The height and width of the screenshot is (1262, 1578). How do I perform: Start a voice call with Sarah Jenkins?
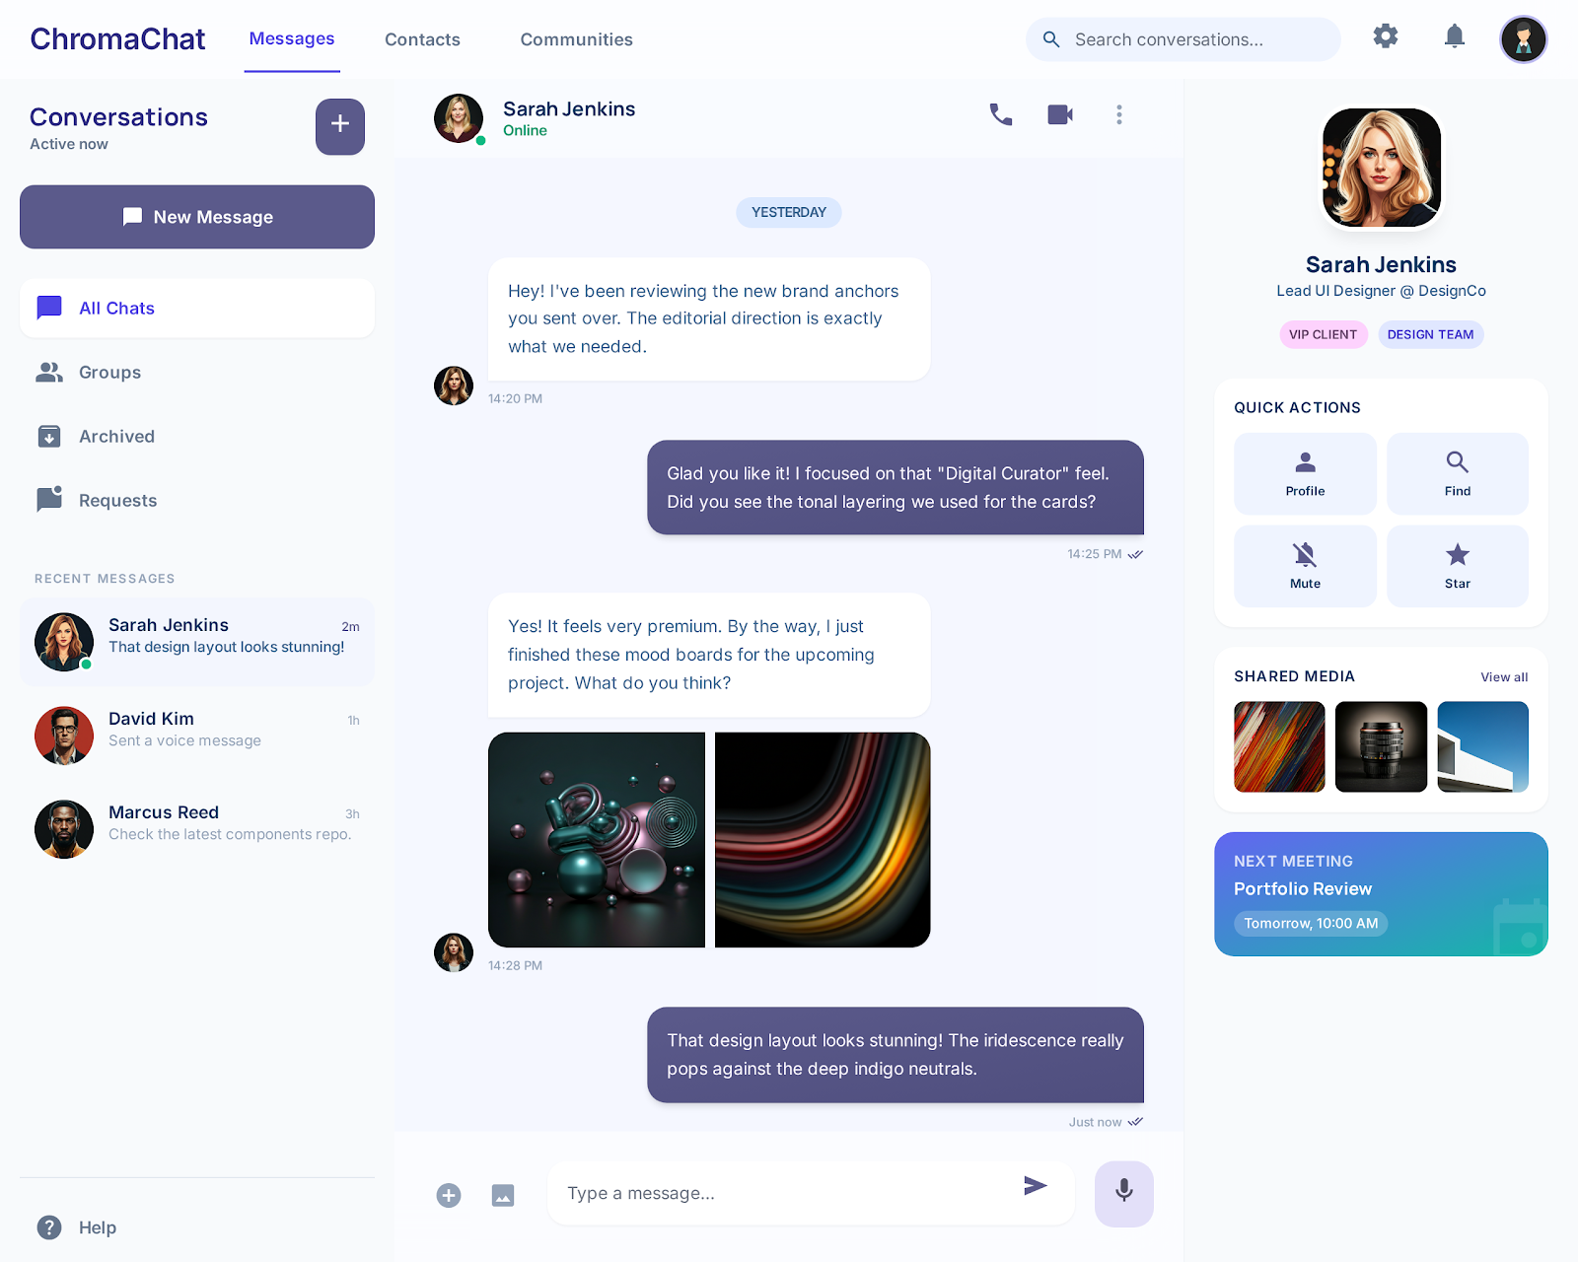coord(1000,114)
